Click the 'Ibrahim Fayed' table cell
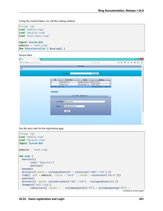 69,84
